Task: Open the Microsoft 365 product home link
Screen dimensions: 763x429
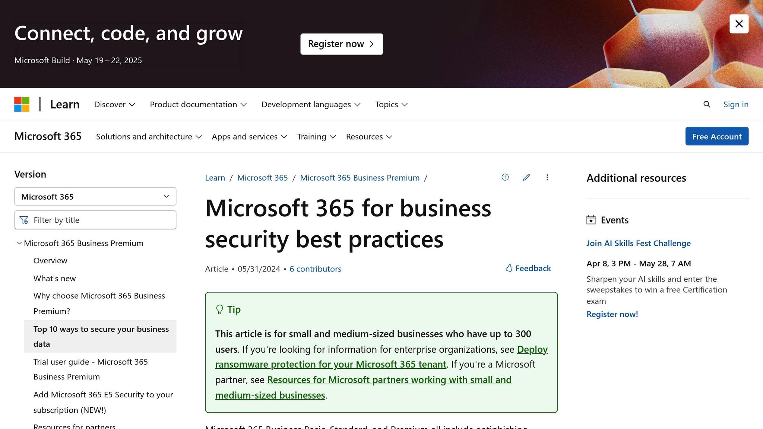Action: (x=48, y=136)
